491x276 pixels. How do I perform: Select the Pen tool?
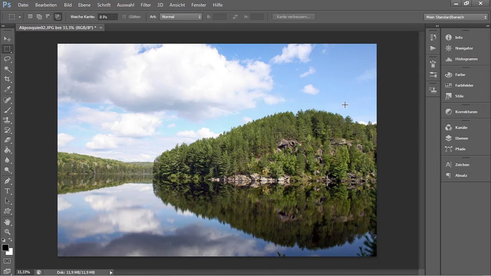pyautogui.click(x=7, y=181)
